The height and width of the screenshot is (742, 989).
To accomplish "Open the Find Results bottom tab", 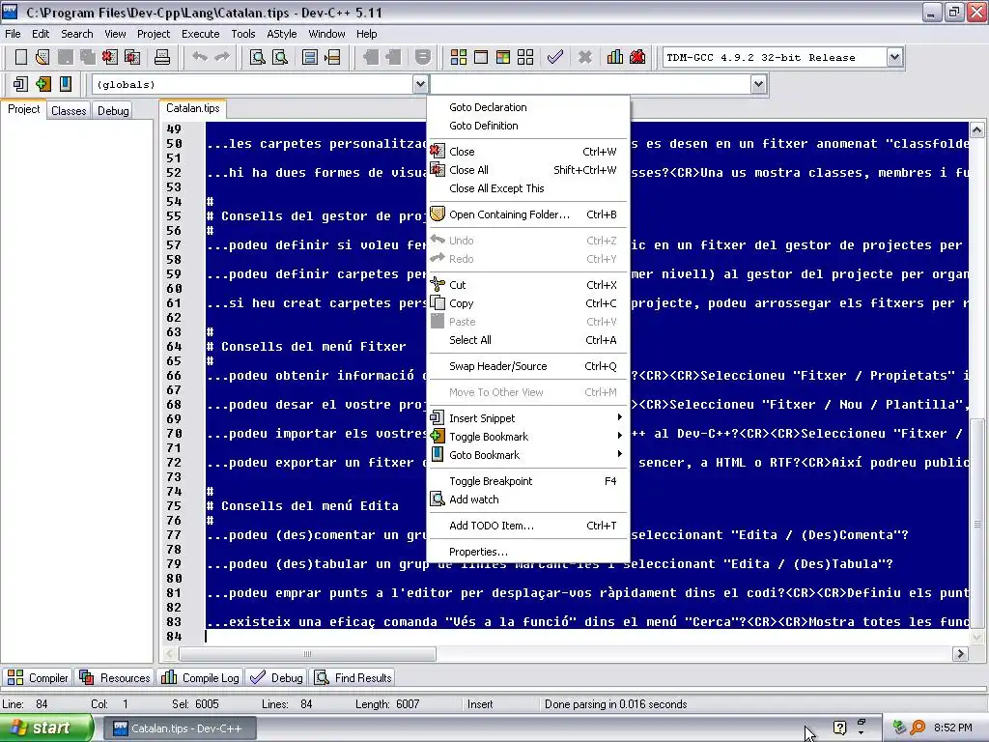I will [353, 678].
